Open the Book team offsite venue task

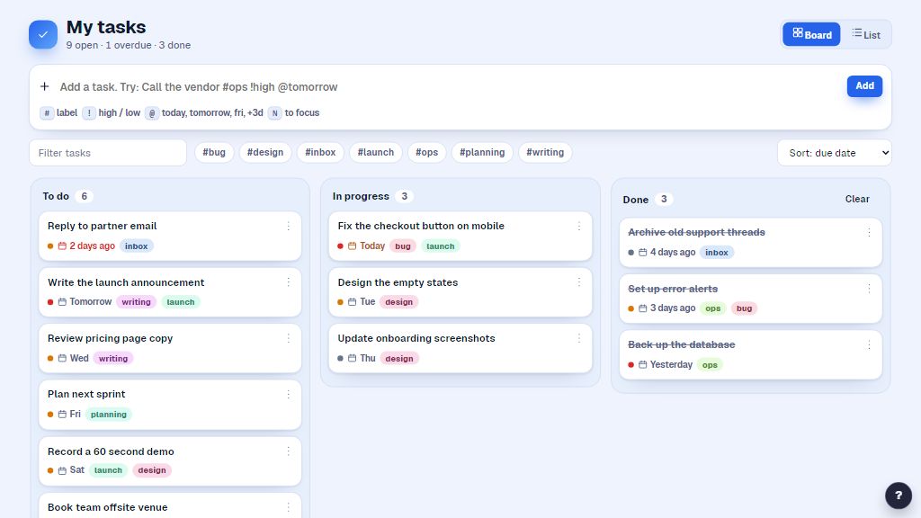coord(108,507)
